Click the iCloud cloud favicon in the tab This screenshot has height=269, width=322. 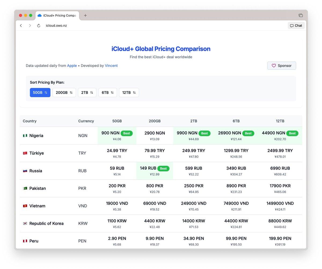[x=40, y=15]
